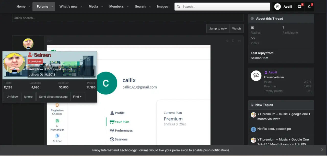This screenshot has width=327, height=156.
Task: Click the Quick search field
Action: click(128, 18)
